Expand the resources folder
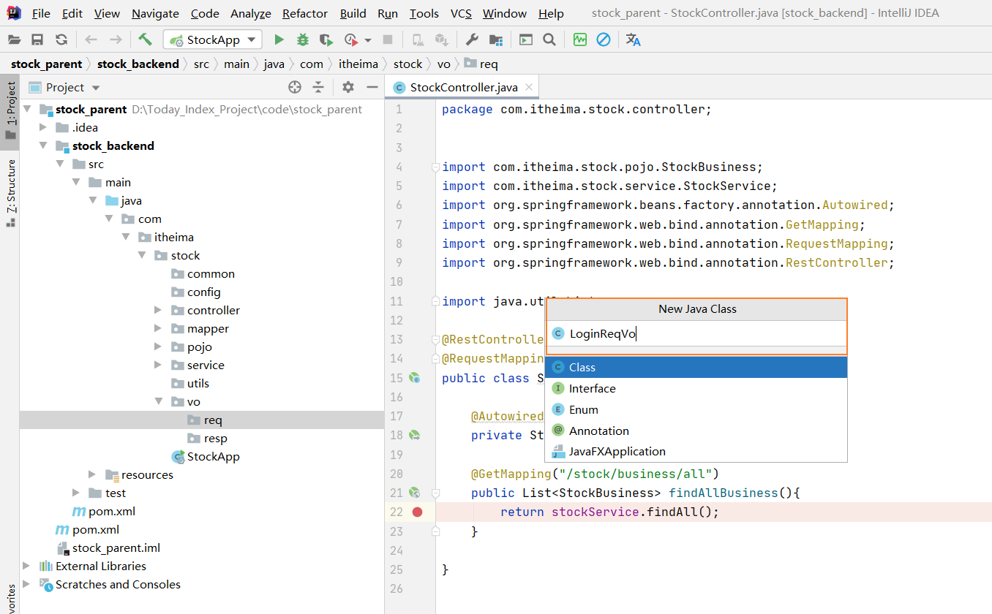The width and height of the screenshot is (992, 614). click(92, 474)
